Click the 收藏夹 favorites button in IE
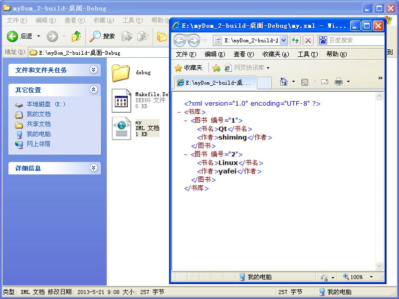The height and width of the screenshot is (299, 399). (x=188, y=68)
